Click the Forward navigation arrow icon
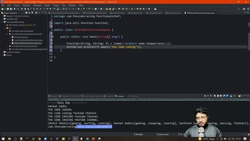Viewport: 250px width, 141px height. (149, 9)
